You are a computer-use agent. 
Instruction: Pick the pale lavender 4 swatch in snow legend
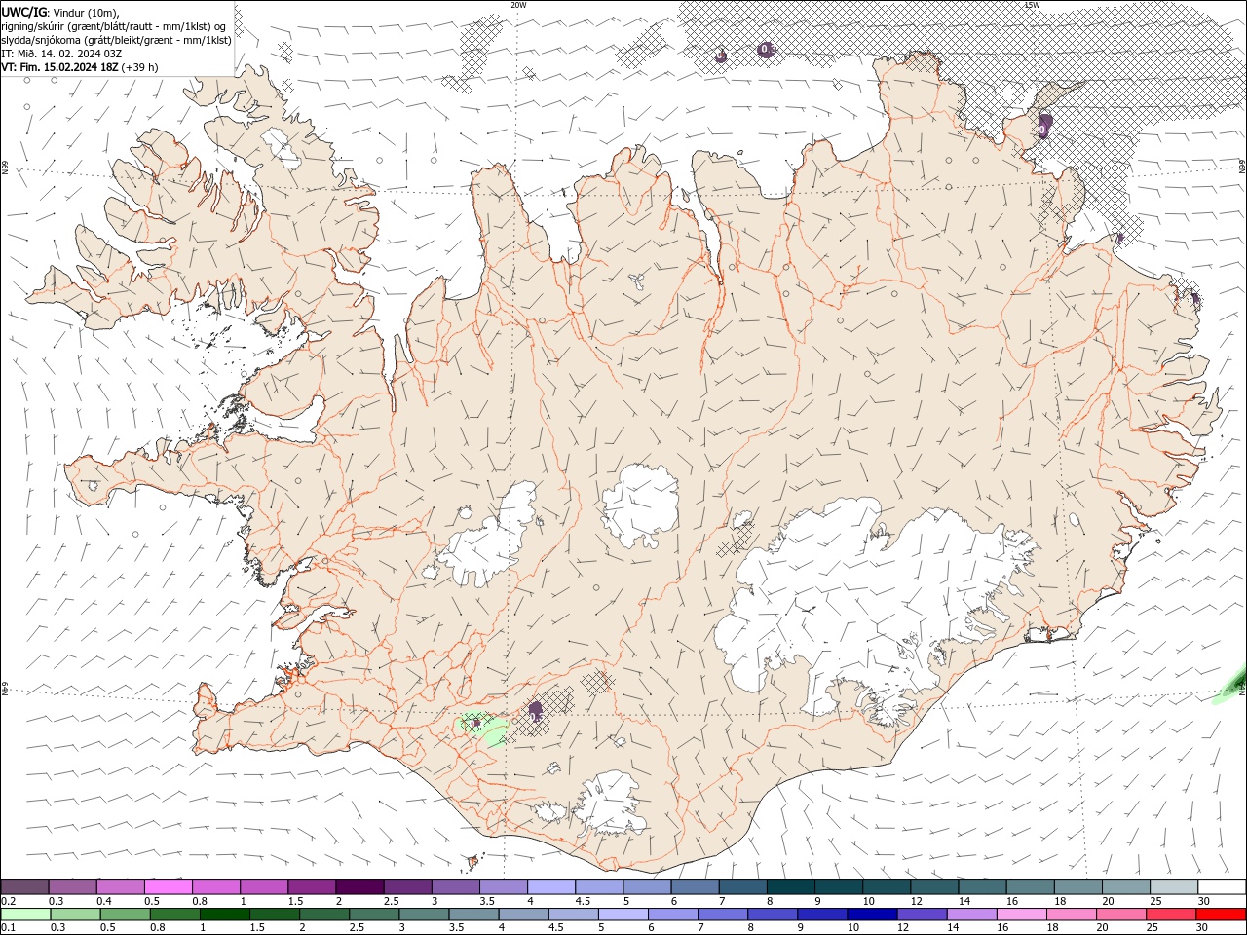coord(551,886)
